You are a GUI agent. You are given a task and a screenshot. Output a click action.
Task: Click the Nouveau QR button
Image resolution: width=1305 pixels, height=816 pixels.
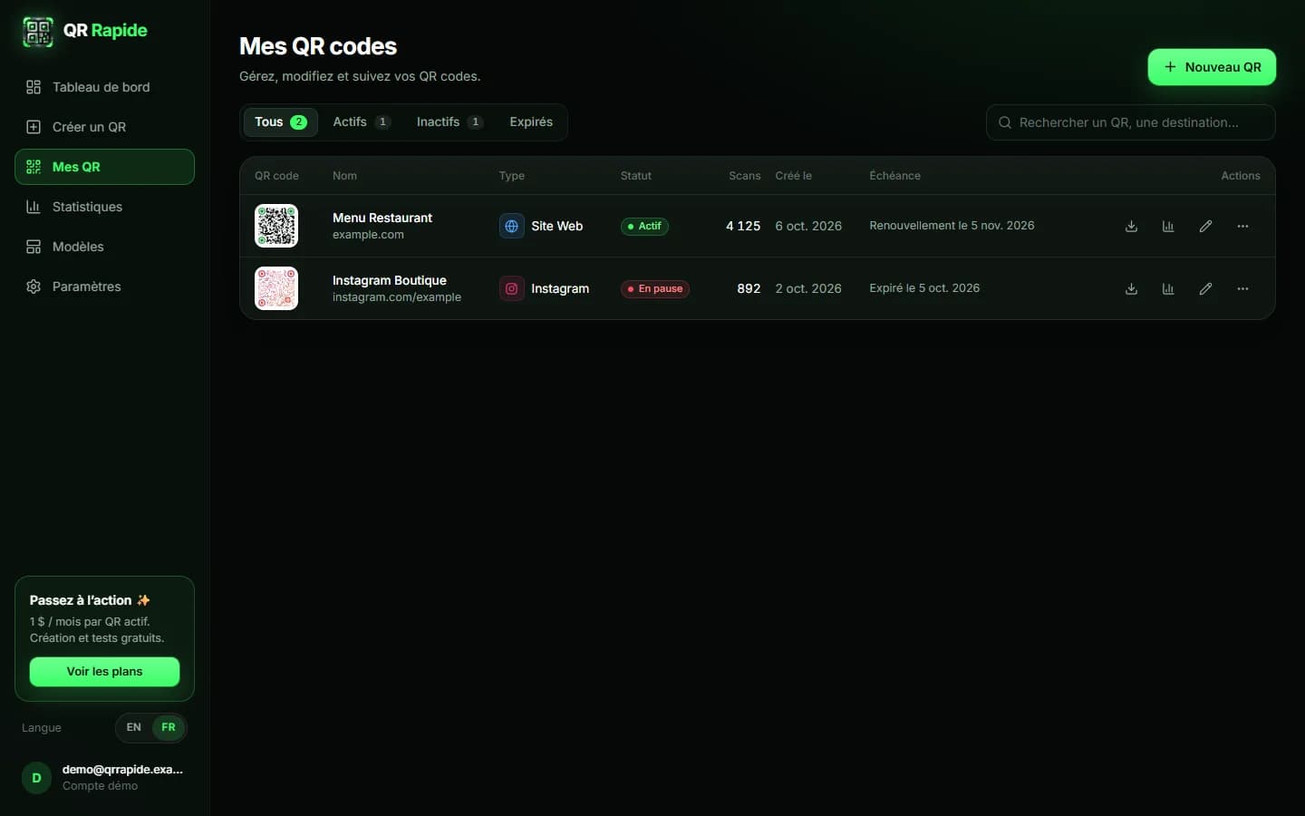coord(1212,67)
